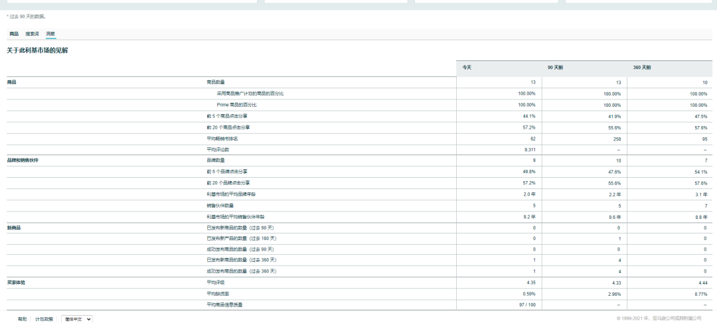Open the 计划政策 footer link

click(x=44, y=319)
